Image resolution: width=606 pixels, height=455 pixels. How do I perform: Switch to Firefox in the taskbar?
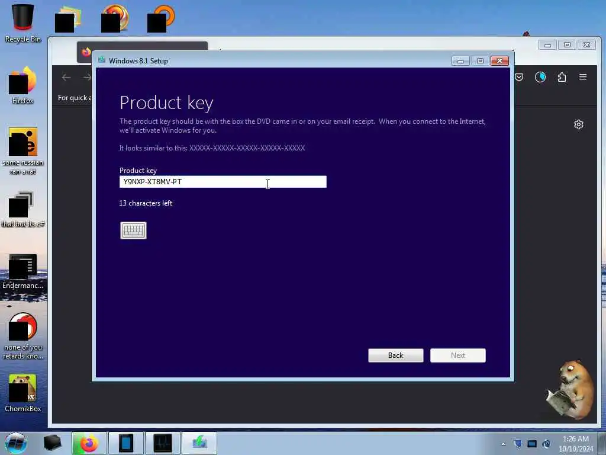pos(89,443)
